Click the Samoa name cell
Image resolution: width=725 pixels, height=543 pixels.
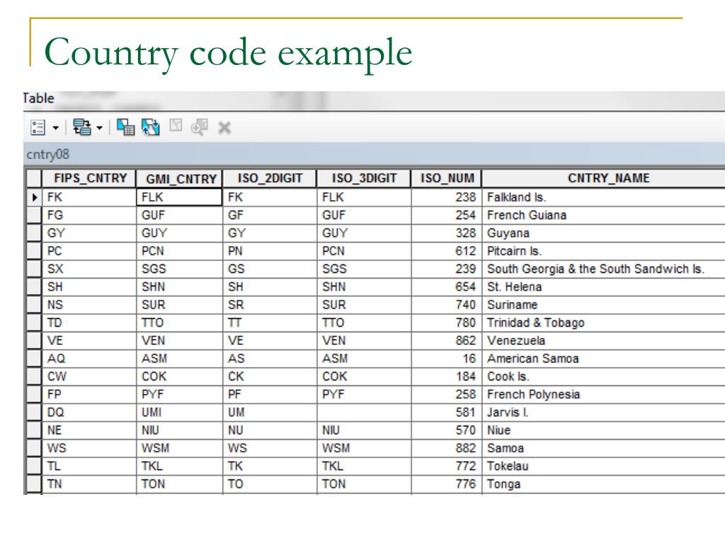(603, 448)
